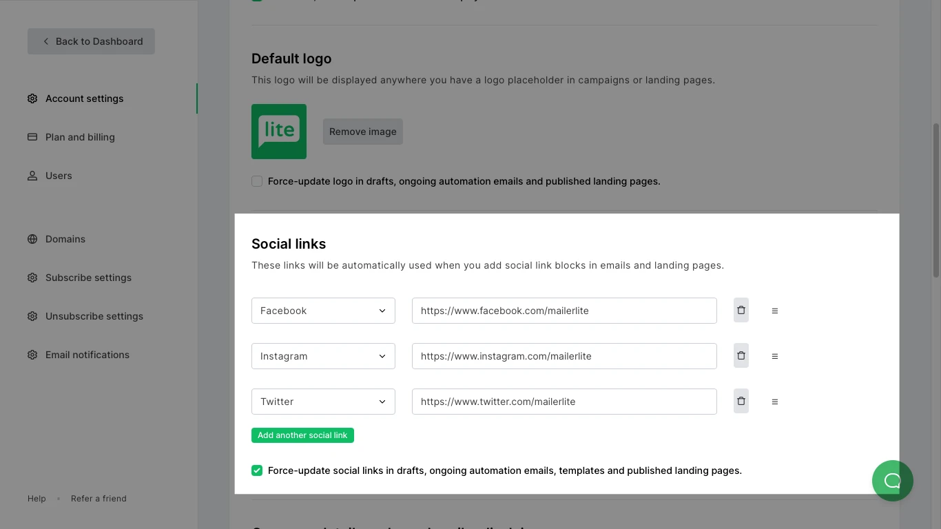Click the MailerLite logo thumbnail
This screenshot has width=941, height=529.
279,132
